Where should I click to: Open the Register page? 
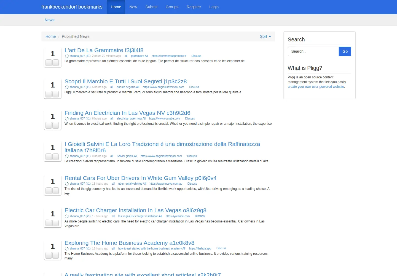[194, 7]
